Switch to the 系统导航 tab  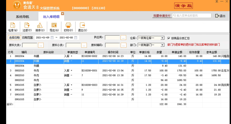[x=22, y=17]
